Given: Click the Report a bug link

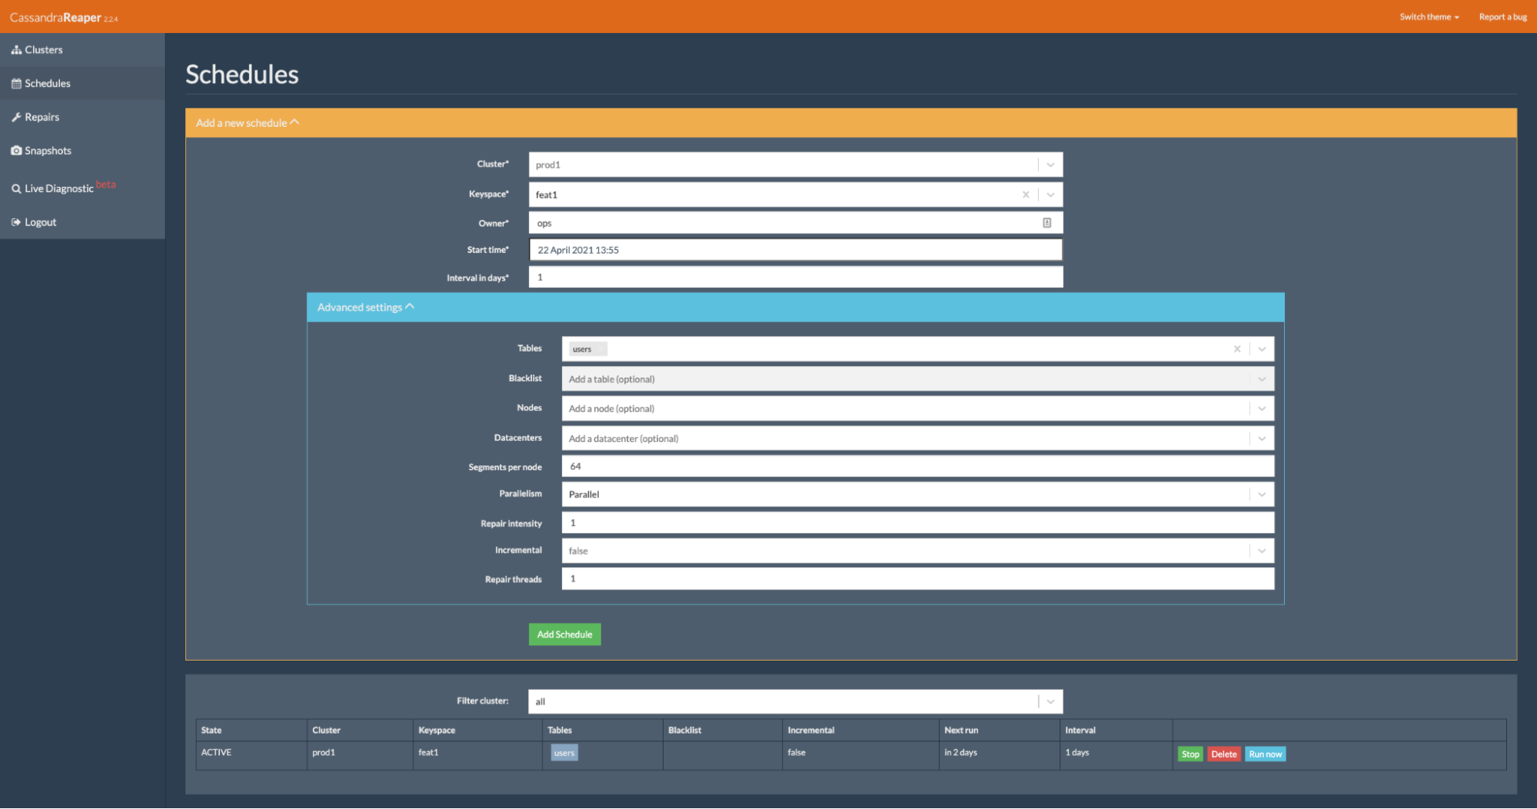Looking at the screenshot, I should tap(1502, 17).
